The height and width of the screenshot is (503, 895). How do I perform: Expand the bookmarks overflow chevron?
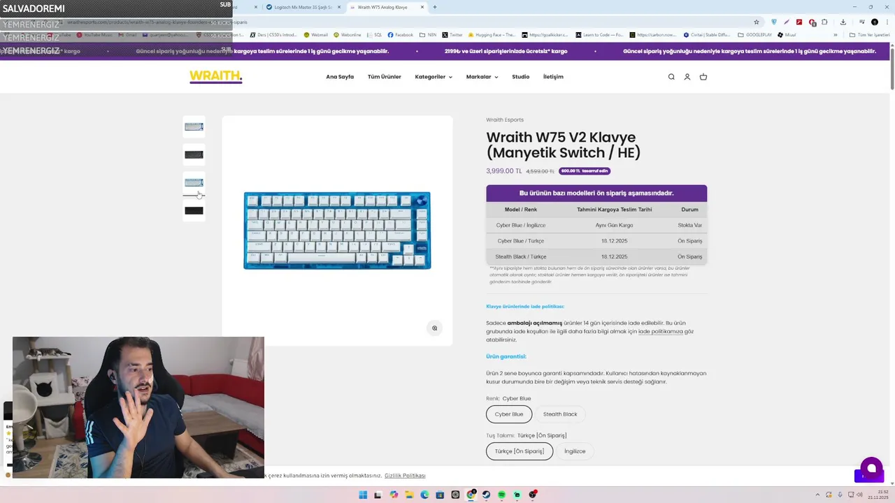coord(835,35)
